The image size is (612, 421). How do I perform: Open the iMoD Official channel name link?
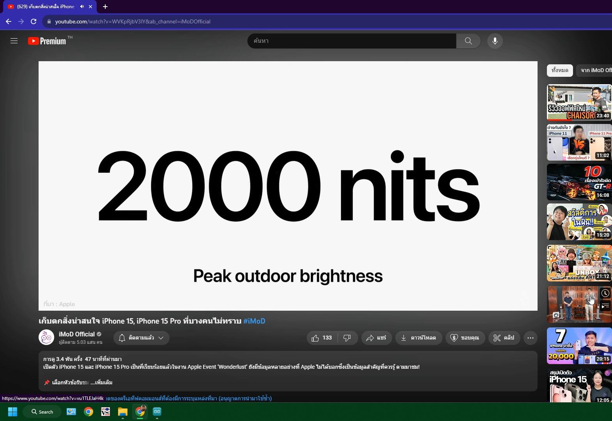point(77,334)
